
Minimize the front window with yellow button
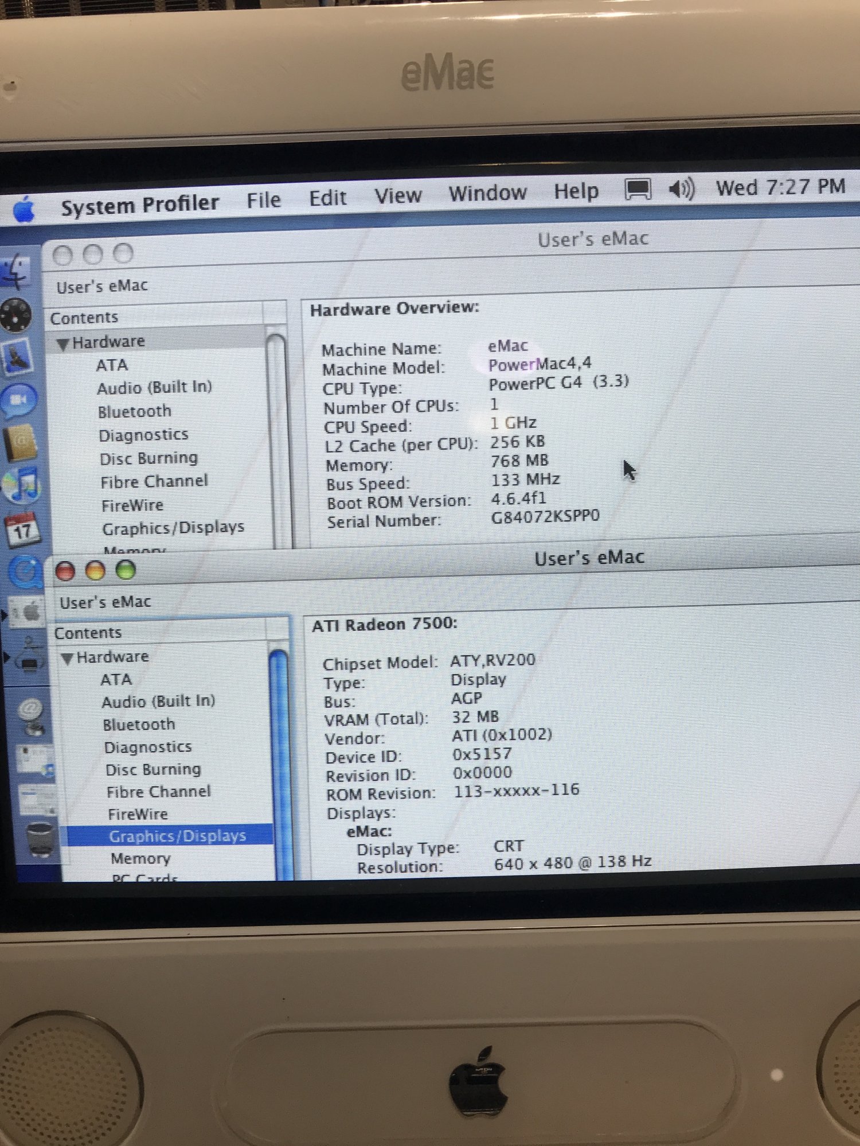tap(95, 570)
